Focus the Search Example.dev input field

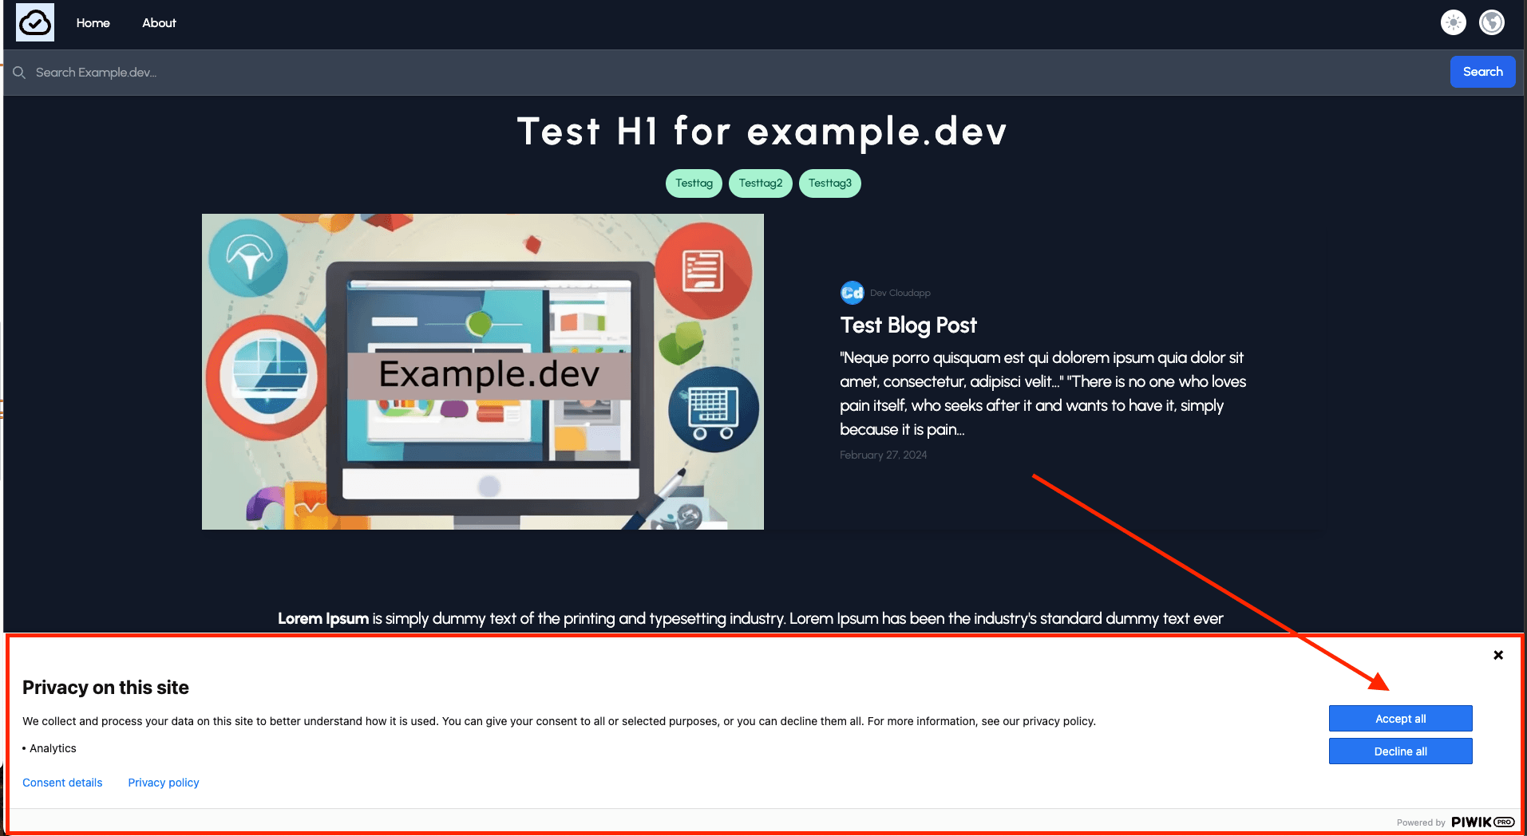718,73
